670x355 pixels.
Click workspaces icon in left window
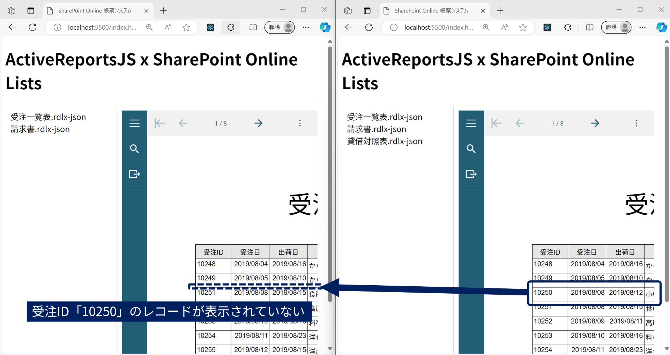click(x=11, y=11)
